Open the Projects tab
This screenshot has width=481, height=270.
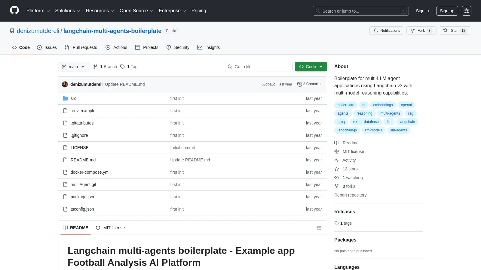[x=147, y=47]
